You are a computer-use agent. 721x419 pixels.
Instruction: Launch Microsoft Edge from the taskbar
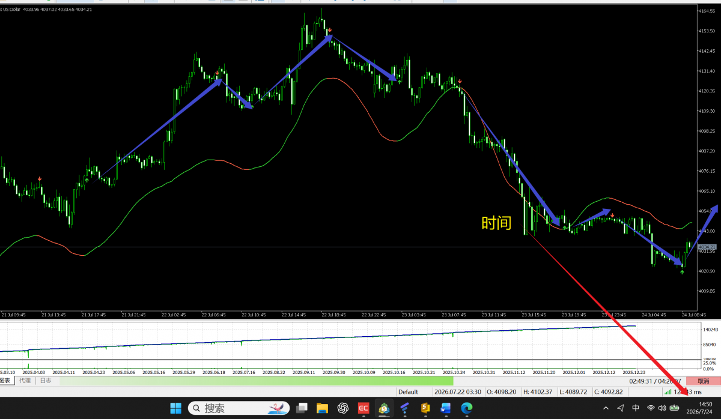tap(466, 408)
